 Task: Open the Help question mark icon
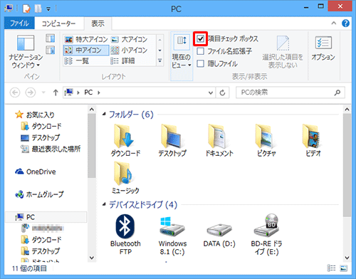[x=345, y=23]
